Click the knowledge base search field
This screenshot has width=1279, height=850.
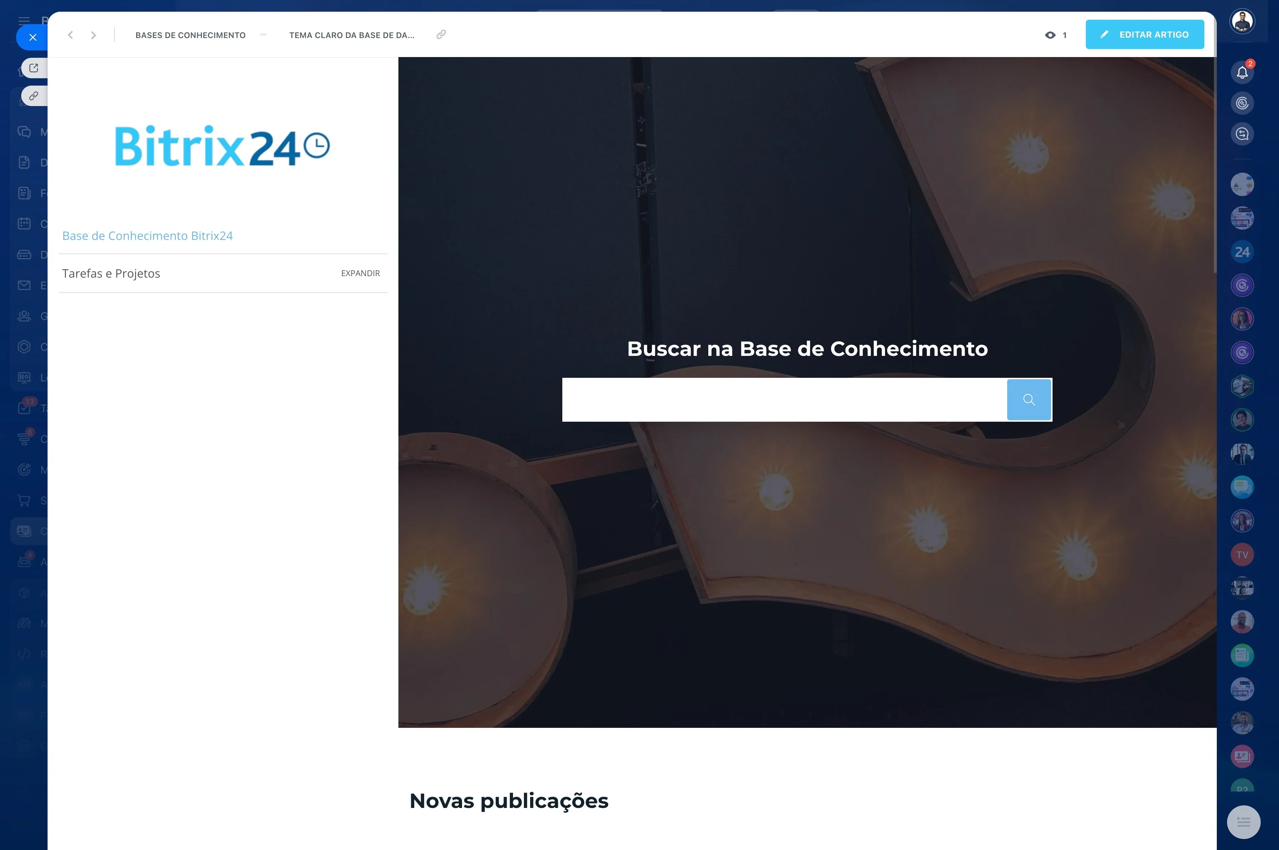pos(784,399)
